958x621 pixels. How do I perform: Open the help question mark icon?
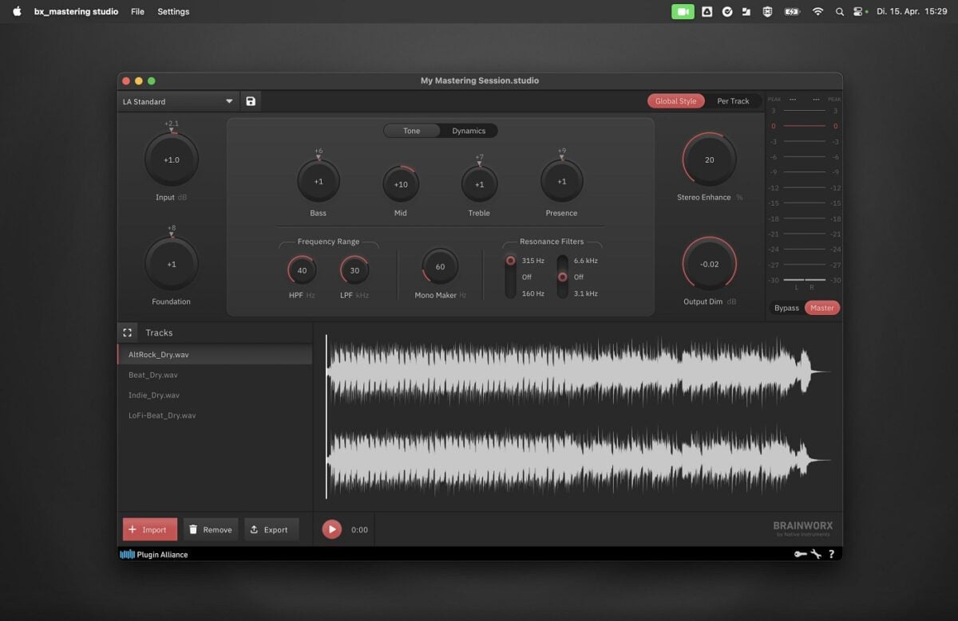point(831,554)
